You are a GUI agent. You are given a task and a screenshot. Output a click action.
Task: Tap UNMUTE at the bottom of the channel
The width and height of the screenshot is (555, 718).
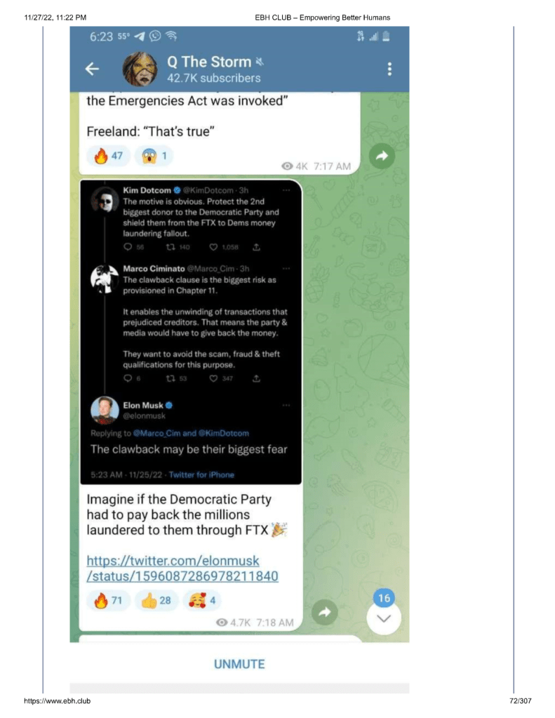tap(239, 664)
